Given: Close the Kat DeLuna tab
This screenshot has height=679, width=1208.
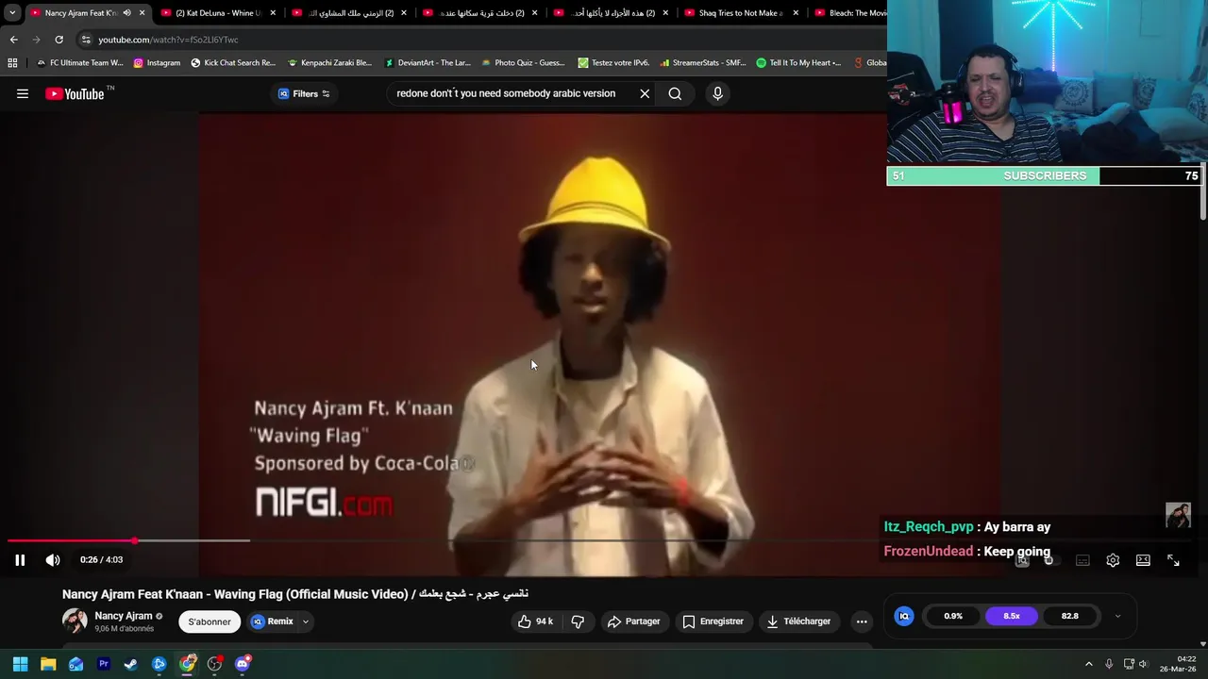Looking at the screenshot, I should [x=274, y=13].
